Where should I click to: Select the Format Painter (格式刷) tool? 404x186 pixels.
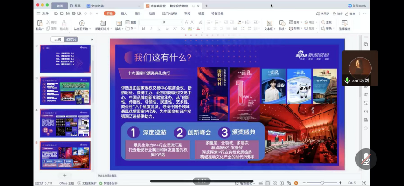point(64,23)
